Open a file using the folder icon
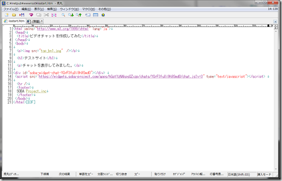The width and height of the screenshot is (282, 181). point(14,15)
